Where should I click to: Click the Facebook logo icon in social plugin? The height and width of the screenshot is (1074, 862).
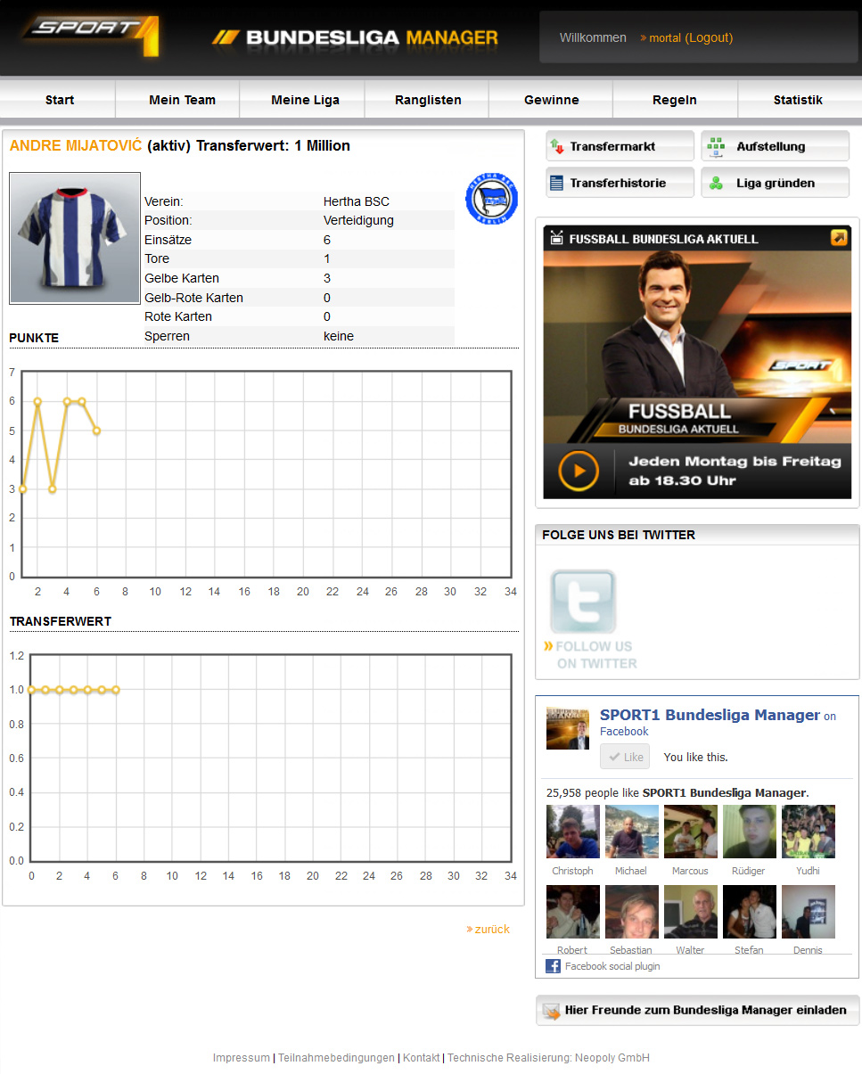click(x=553, y=966)
